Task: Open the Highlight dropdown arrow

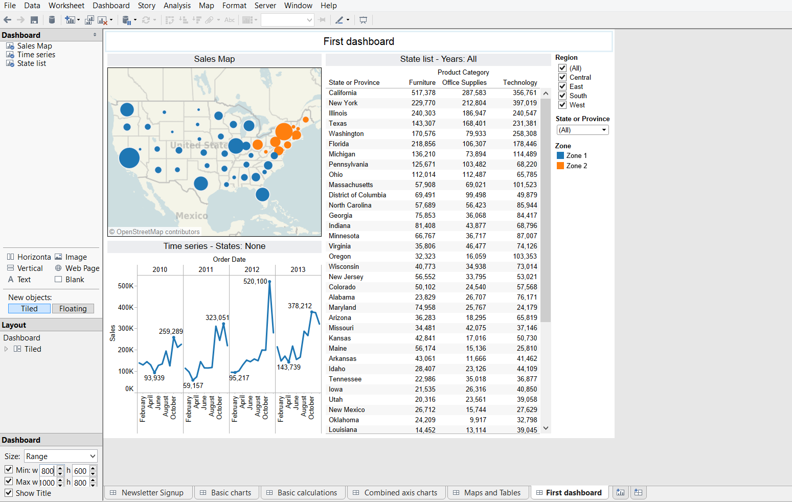Action: pos(348,20)
